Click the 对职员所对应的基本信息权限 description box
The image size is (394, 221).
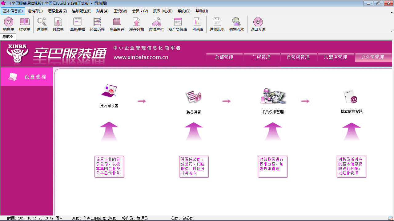352,167
